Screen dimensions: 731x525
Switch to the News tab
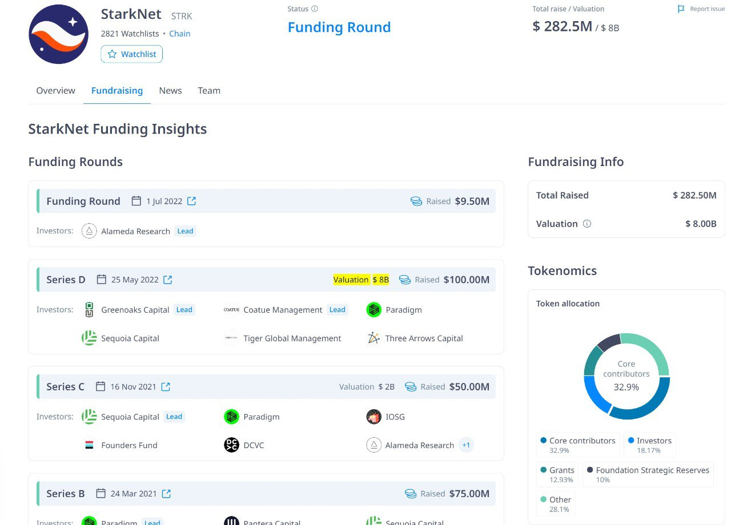170,91
